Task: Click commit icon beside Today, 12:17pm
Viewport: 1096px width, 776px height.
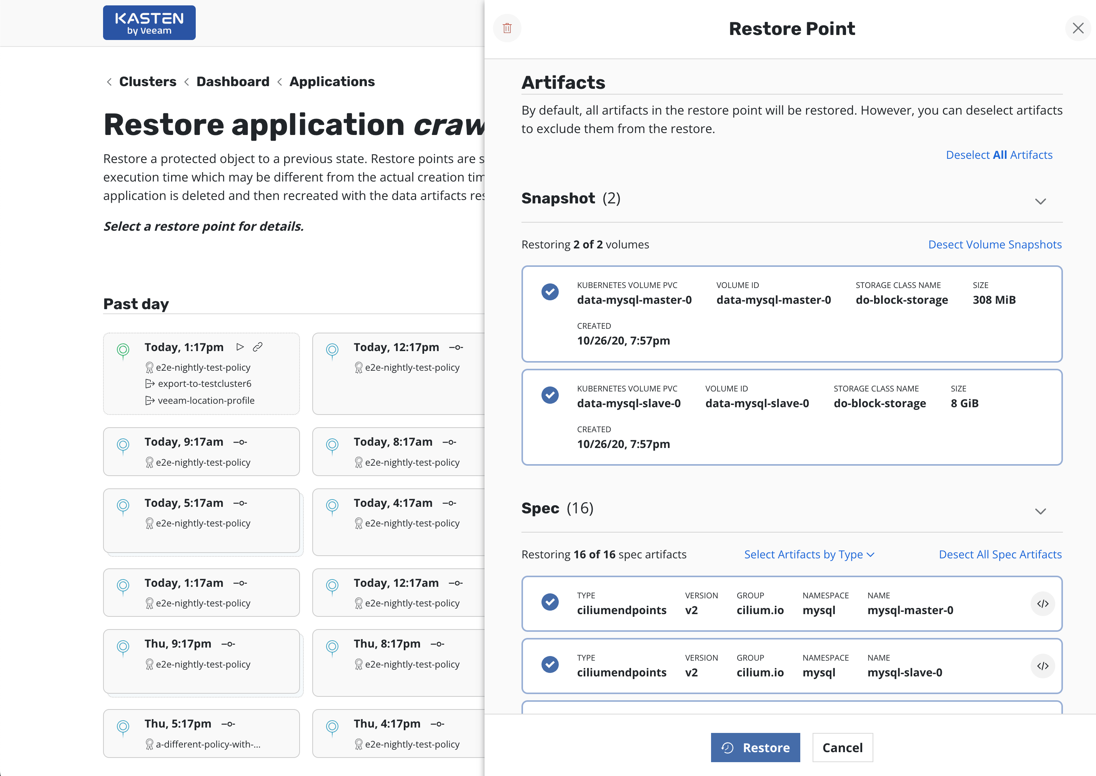Action: 456,347
